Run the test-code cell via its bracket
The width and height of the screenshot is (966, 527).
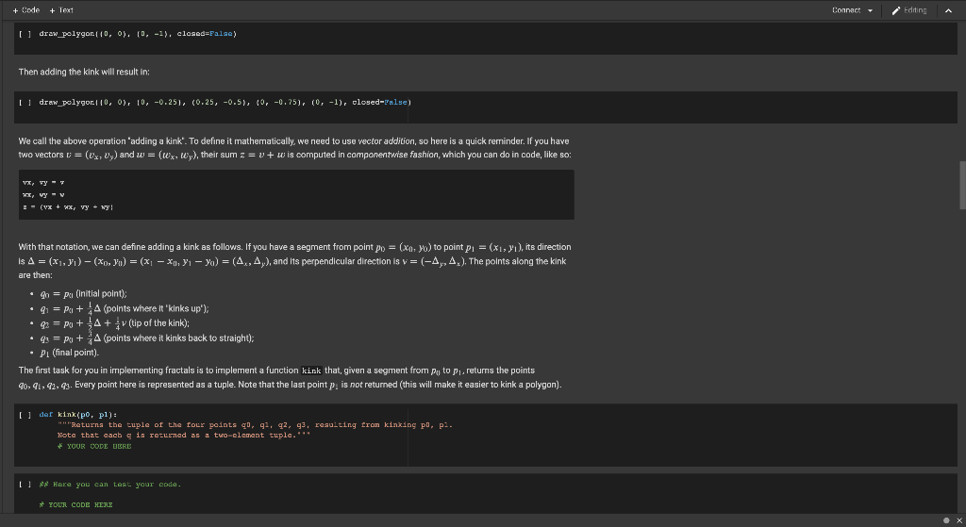click(x=26, y=485)
